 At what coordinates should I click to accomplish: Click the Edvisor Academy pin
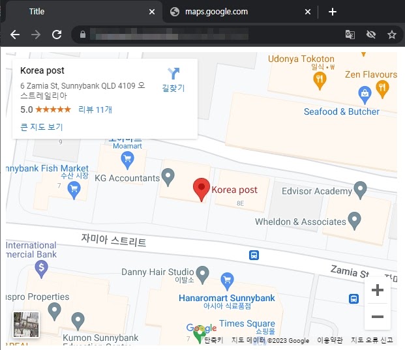tap(360, 190)
